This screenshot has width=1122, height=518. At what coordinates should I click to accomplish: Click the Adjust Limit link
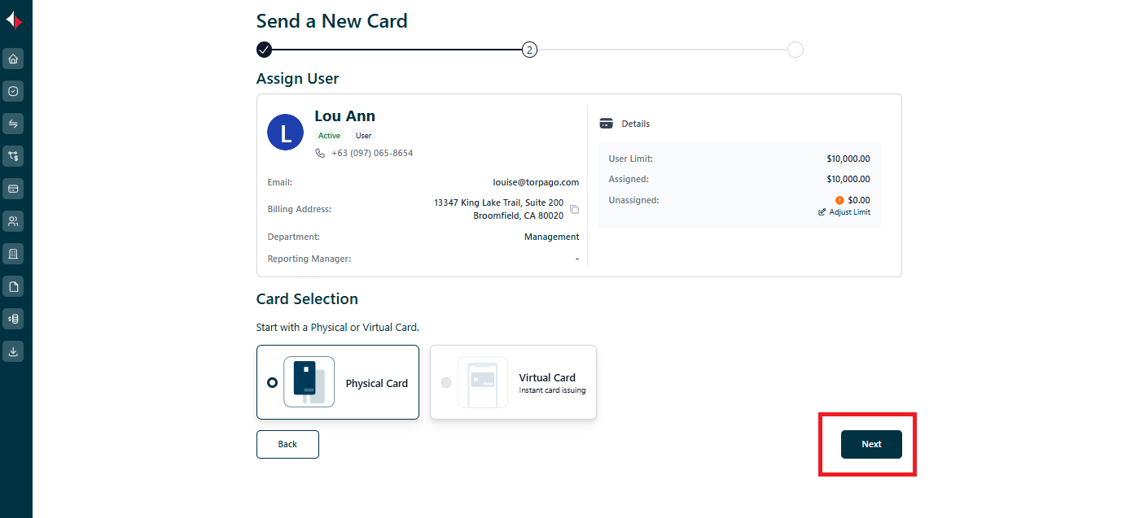coord(844,212)
